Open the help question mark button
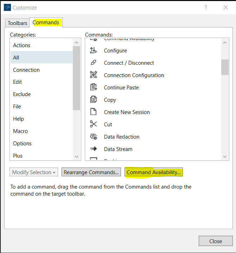 click(206, 7)
